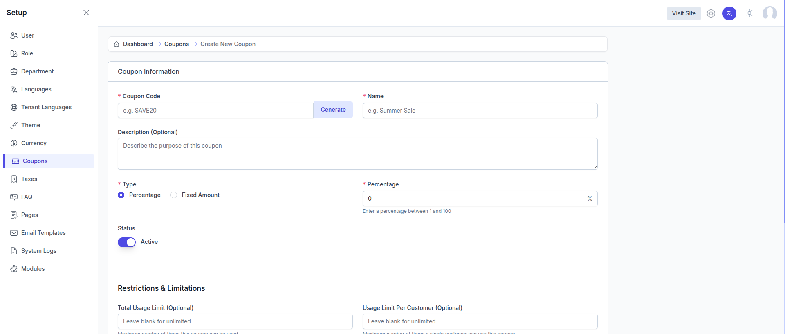Open the user avatar profile menu

[x=769, y=13]
